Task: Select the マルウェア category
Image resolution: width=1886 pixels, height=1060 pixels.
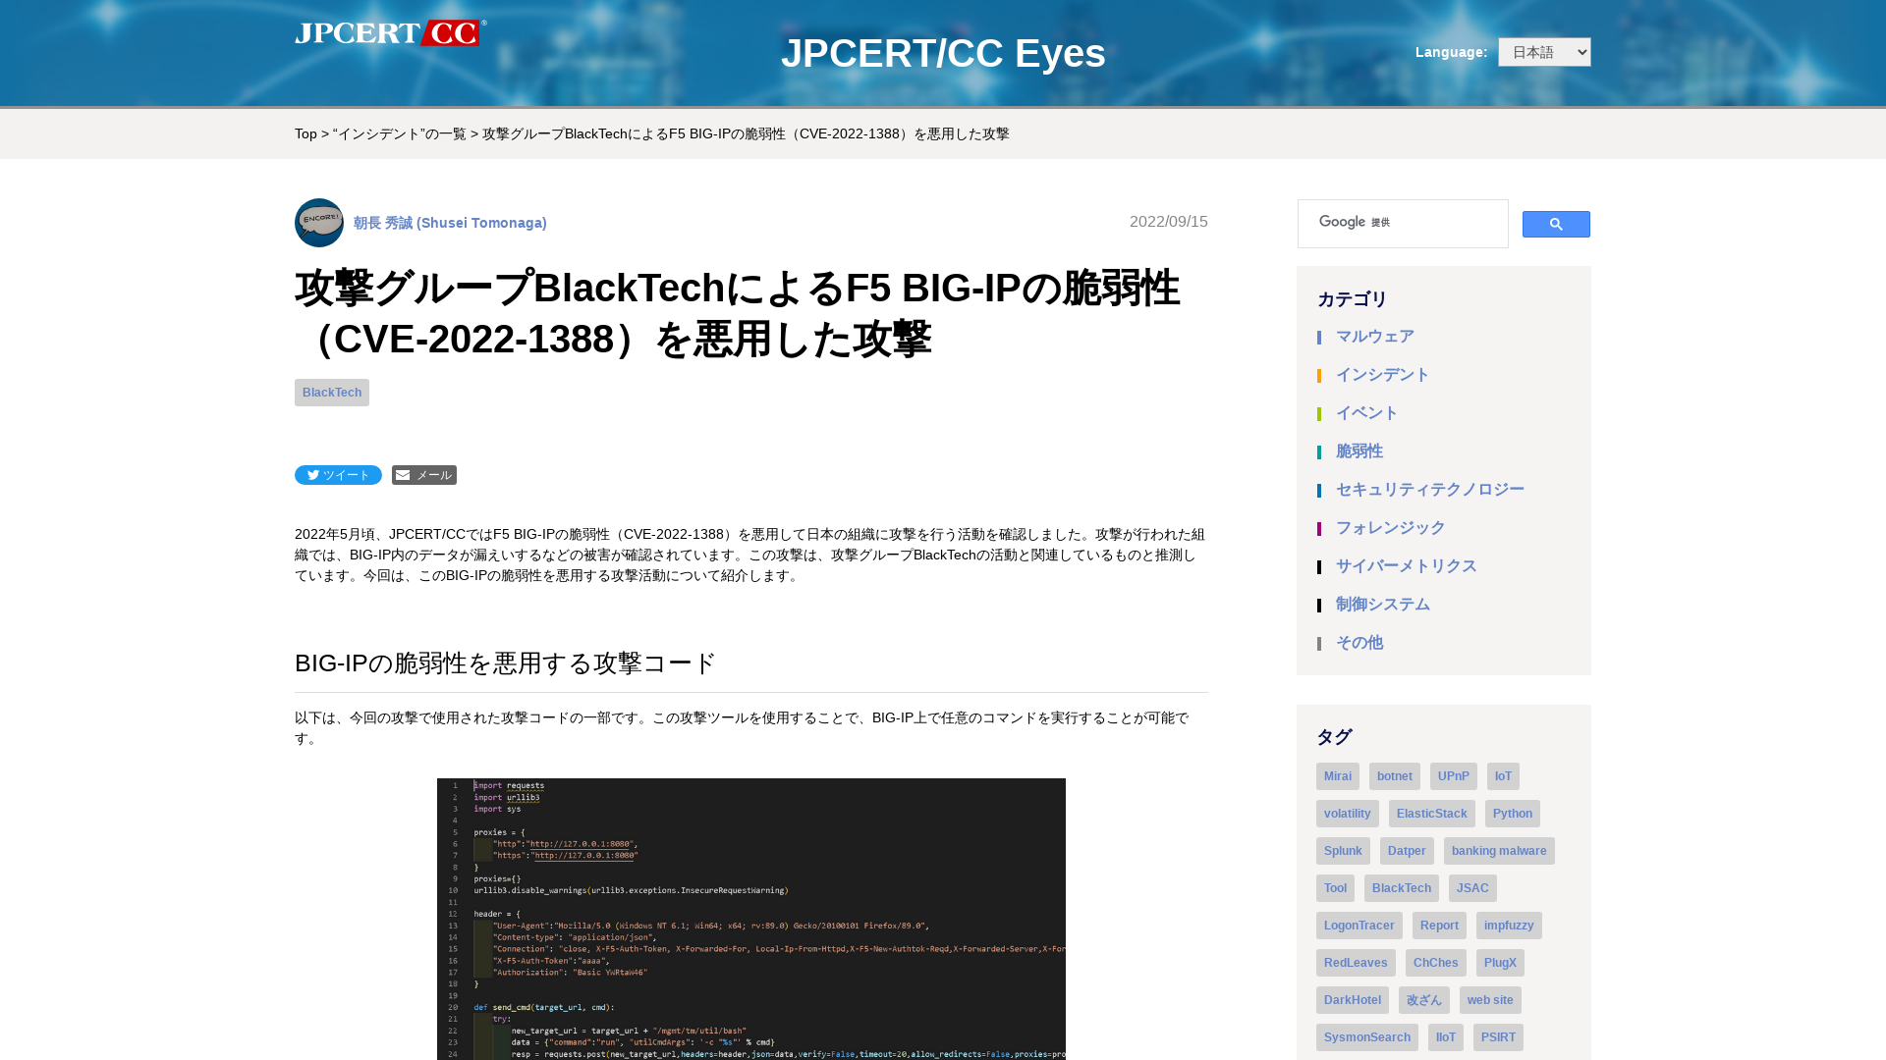Action: 1374,336
